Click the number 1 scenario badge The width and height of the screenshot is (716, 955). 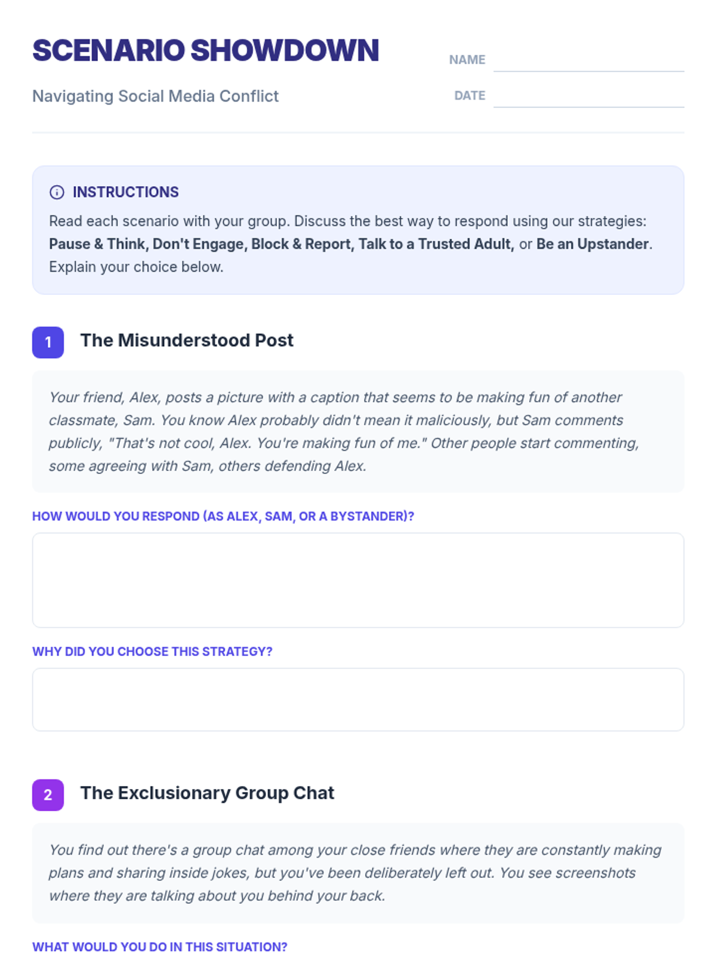tap(48, 342)
